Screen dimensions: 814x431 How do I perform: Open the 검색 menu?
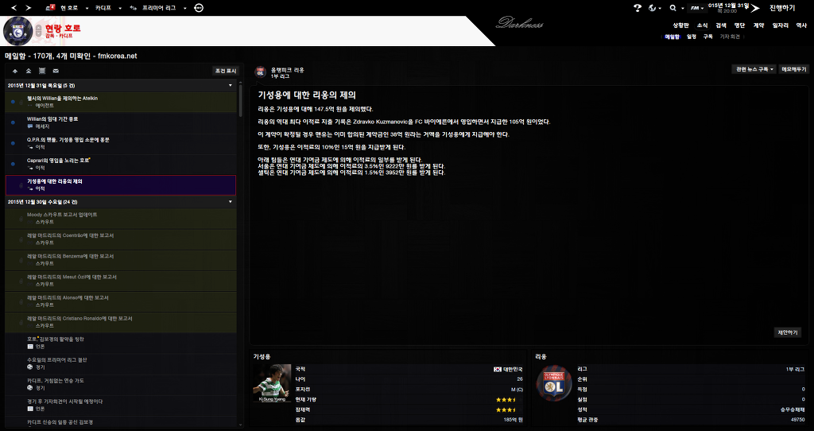pos(720,25)
